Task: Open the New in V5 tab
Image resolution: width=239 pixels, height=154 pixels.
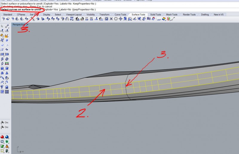Action: [219, 15]
